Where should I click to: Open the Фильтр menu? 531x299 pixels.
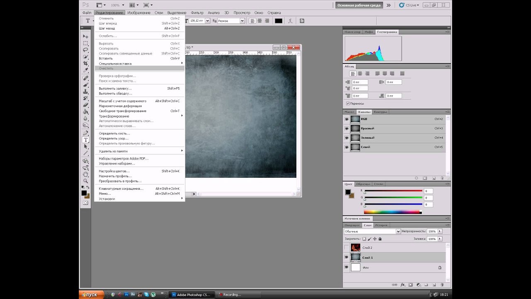click(197, 13)
